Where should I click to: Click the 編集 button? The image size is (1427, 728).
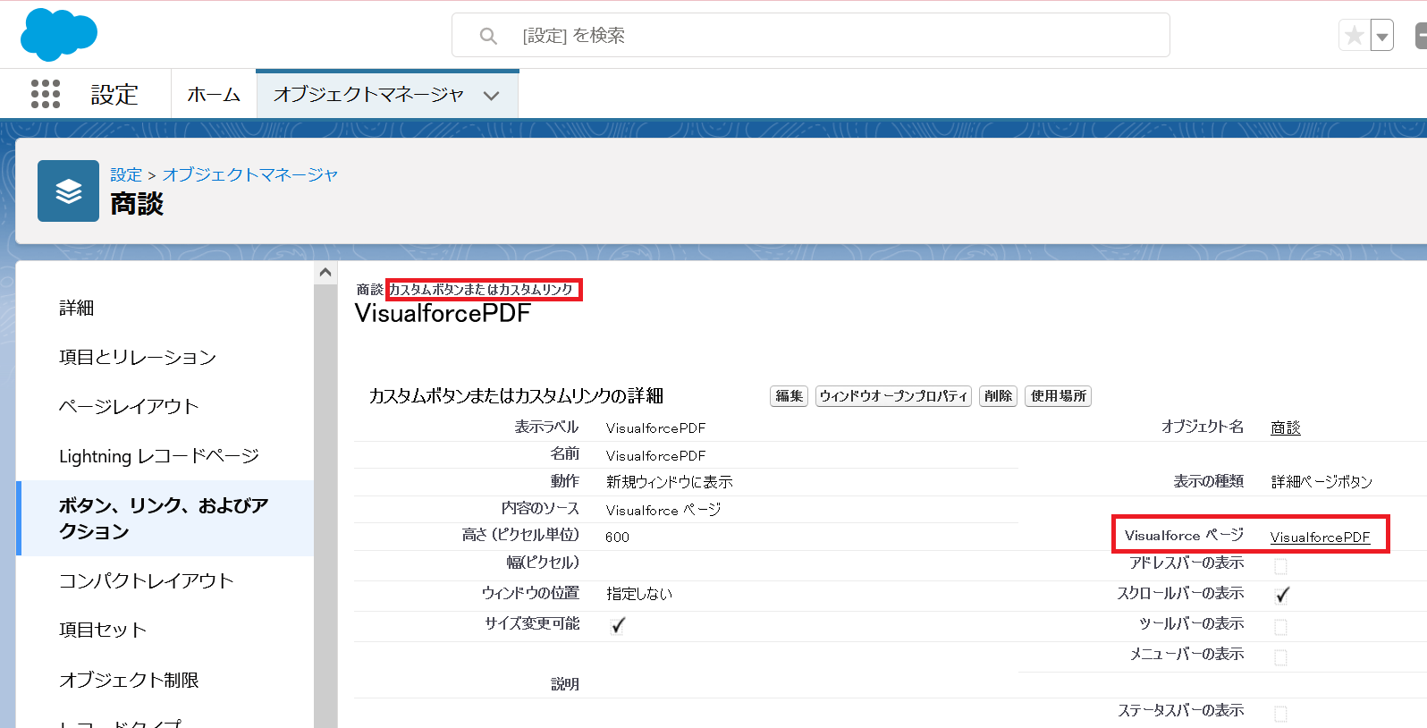(789, 396)
